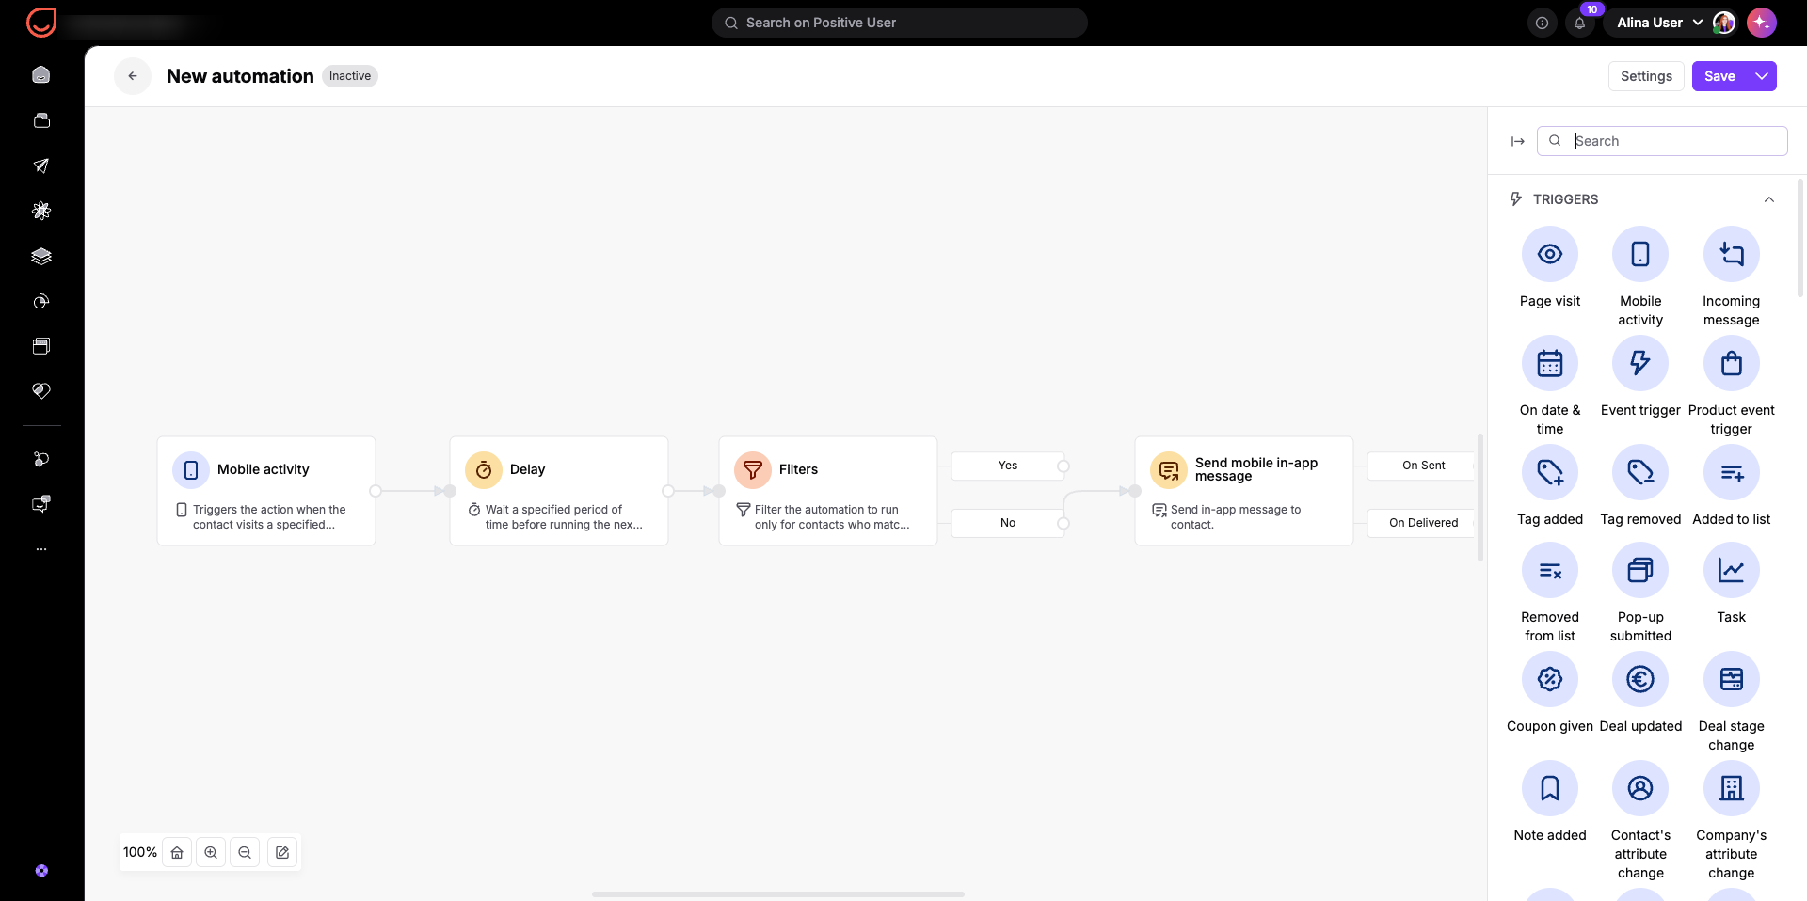The height and width of the screenshot is (901, 1807).
Task: Open the notifications bell
Action: click(x=1579, y=23)
